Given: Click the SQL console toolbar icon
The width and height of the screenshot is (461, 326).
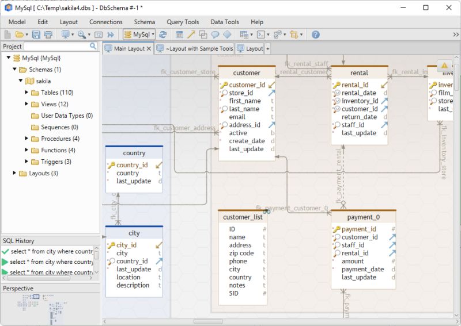Looking at the screenshot, I should [261, 34].
